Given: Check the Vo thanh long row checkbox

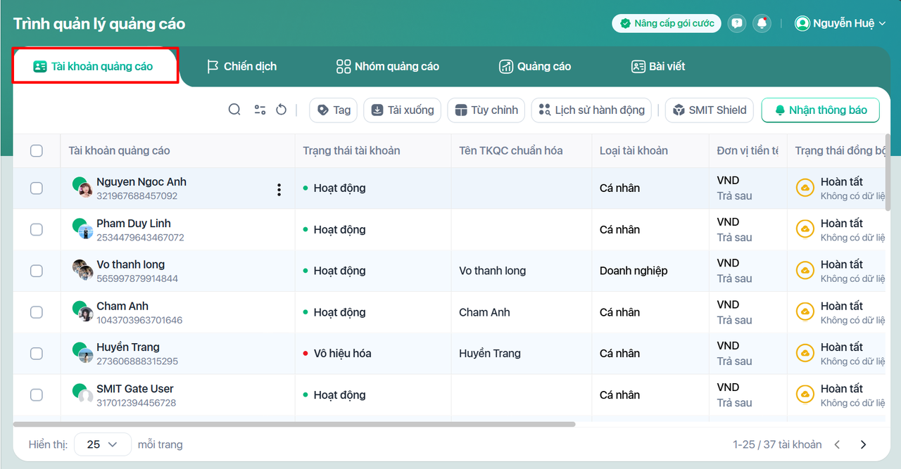Looking at the screenshot, I should pyautogui.click(x=37, y=271).
